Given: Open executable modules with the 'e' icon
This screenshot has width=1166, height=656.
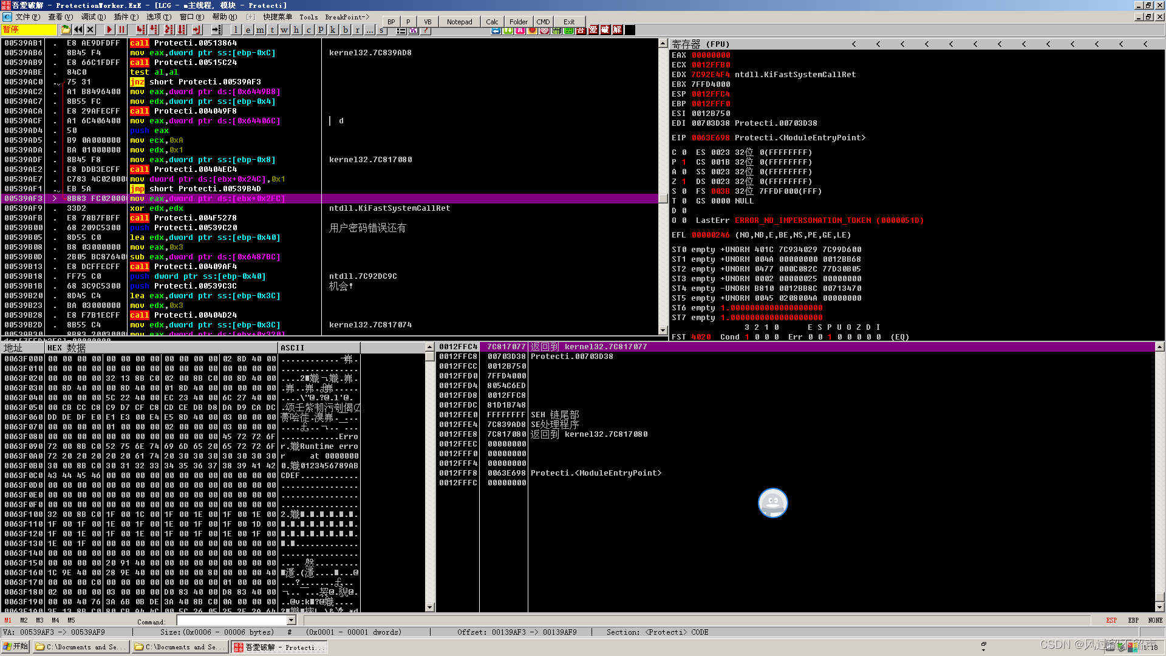Looking at the screenshot, I should tap(248, 30).
